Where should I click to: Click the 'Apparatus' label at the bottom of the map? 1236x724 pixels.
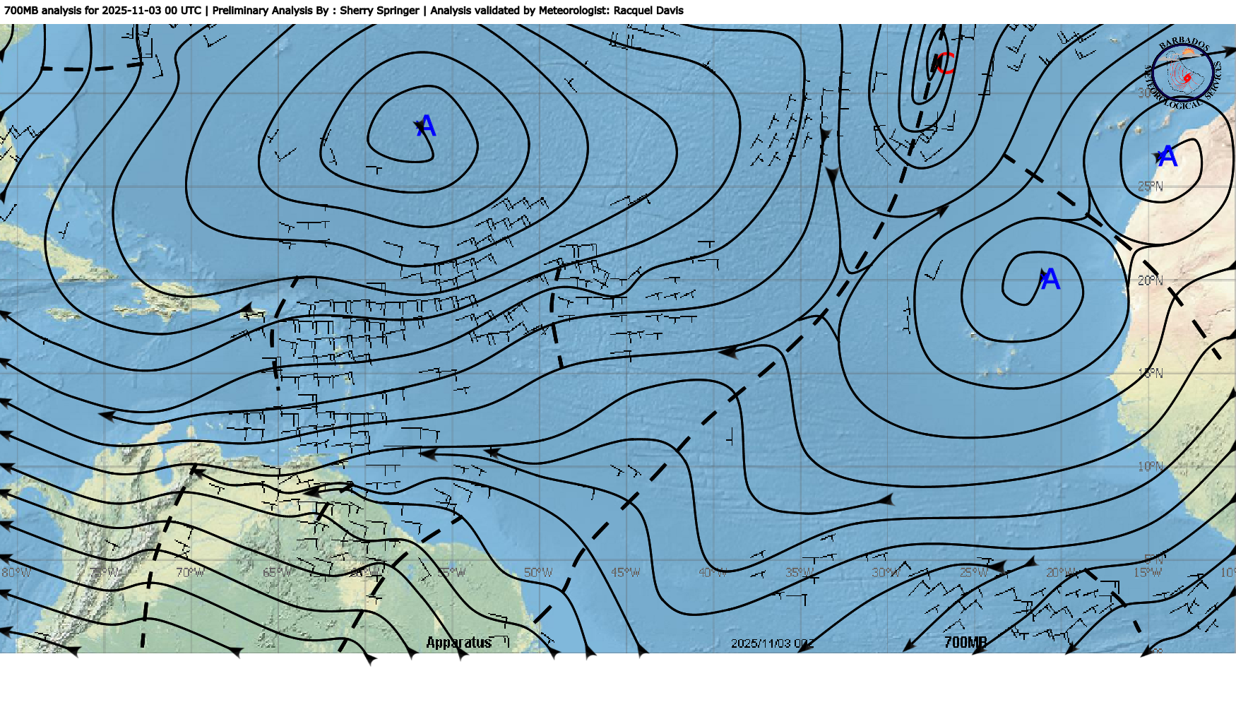(459, 642)
